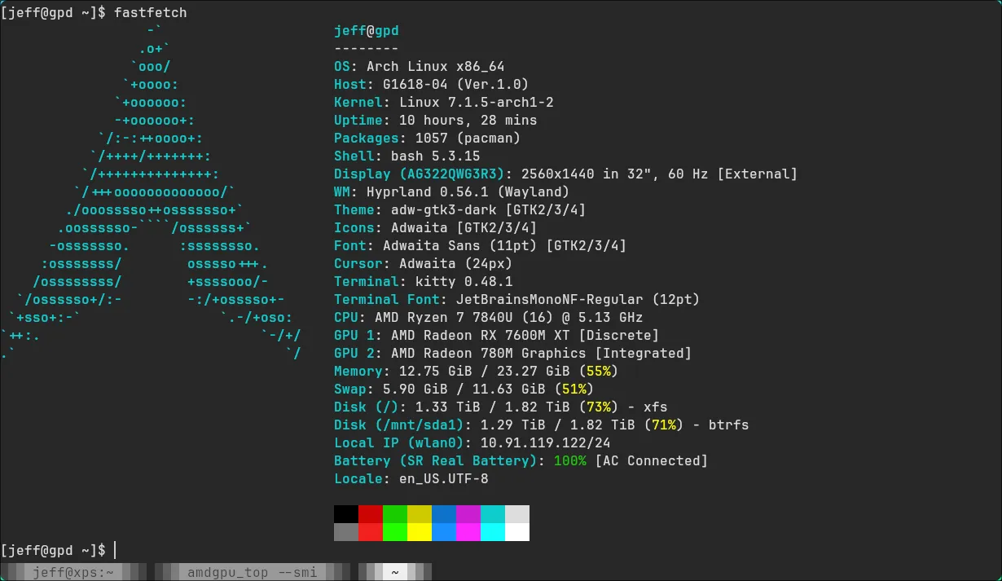Click the Arch Linux ASCII logo
The width and height of the screenshot is (1002, 581).
point(151,191)
